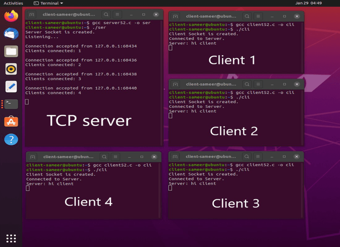340x247 pixels.
Task: Open search in Client 2's terminal window
Action: pos(247,84)
